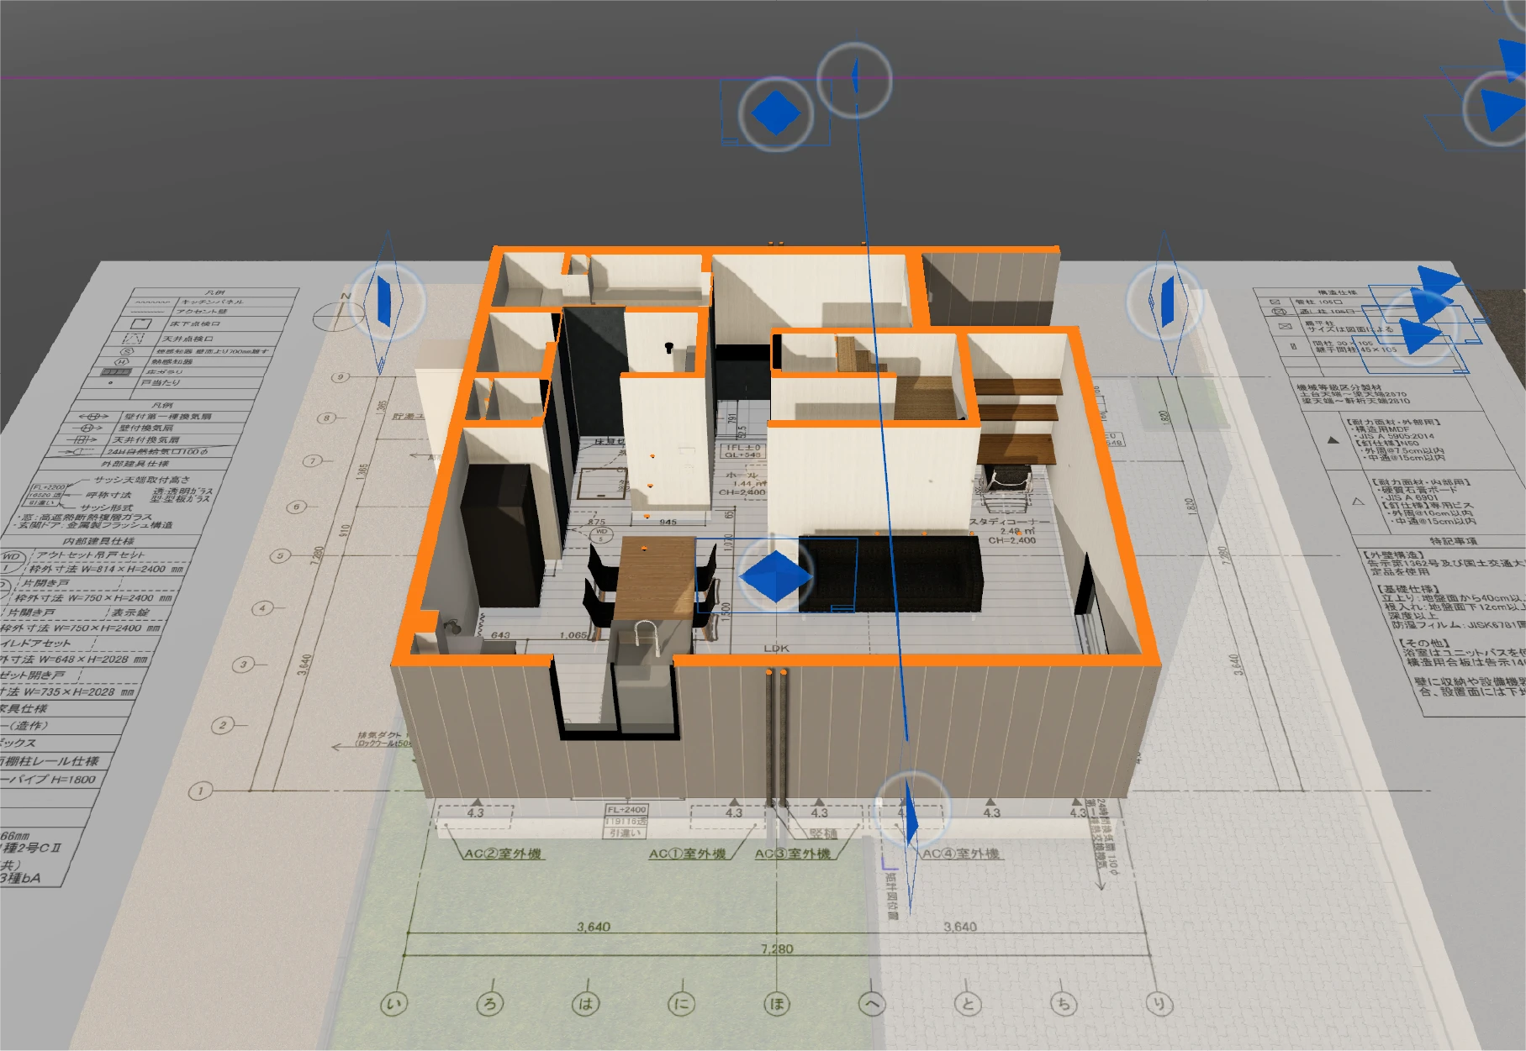Grab the blue handle atop the vertical axis line
1526x1051 pixels.
(x=854, y=78)
